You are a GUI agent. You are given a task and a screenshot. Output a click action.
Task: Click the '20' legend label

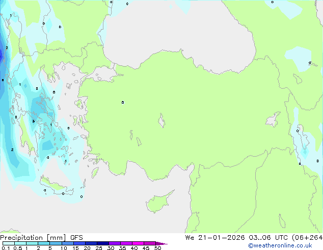point(87,248)
